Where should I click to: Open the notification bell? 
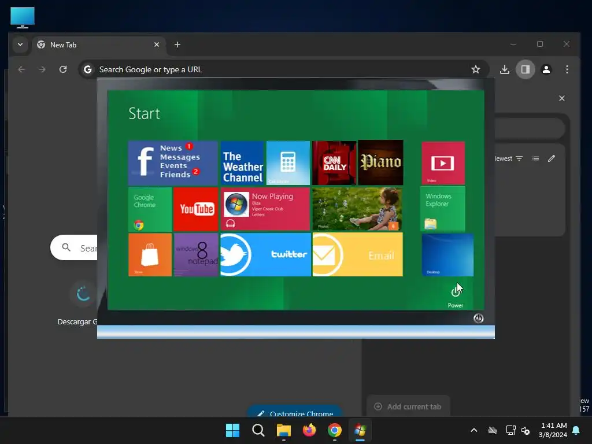(x=576, y=430)
